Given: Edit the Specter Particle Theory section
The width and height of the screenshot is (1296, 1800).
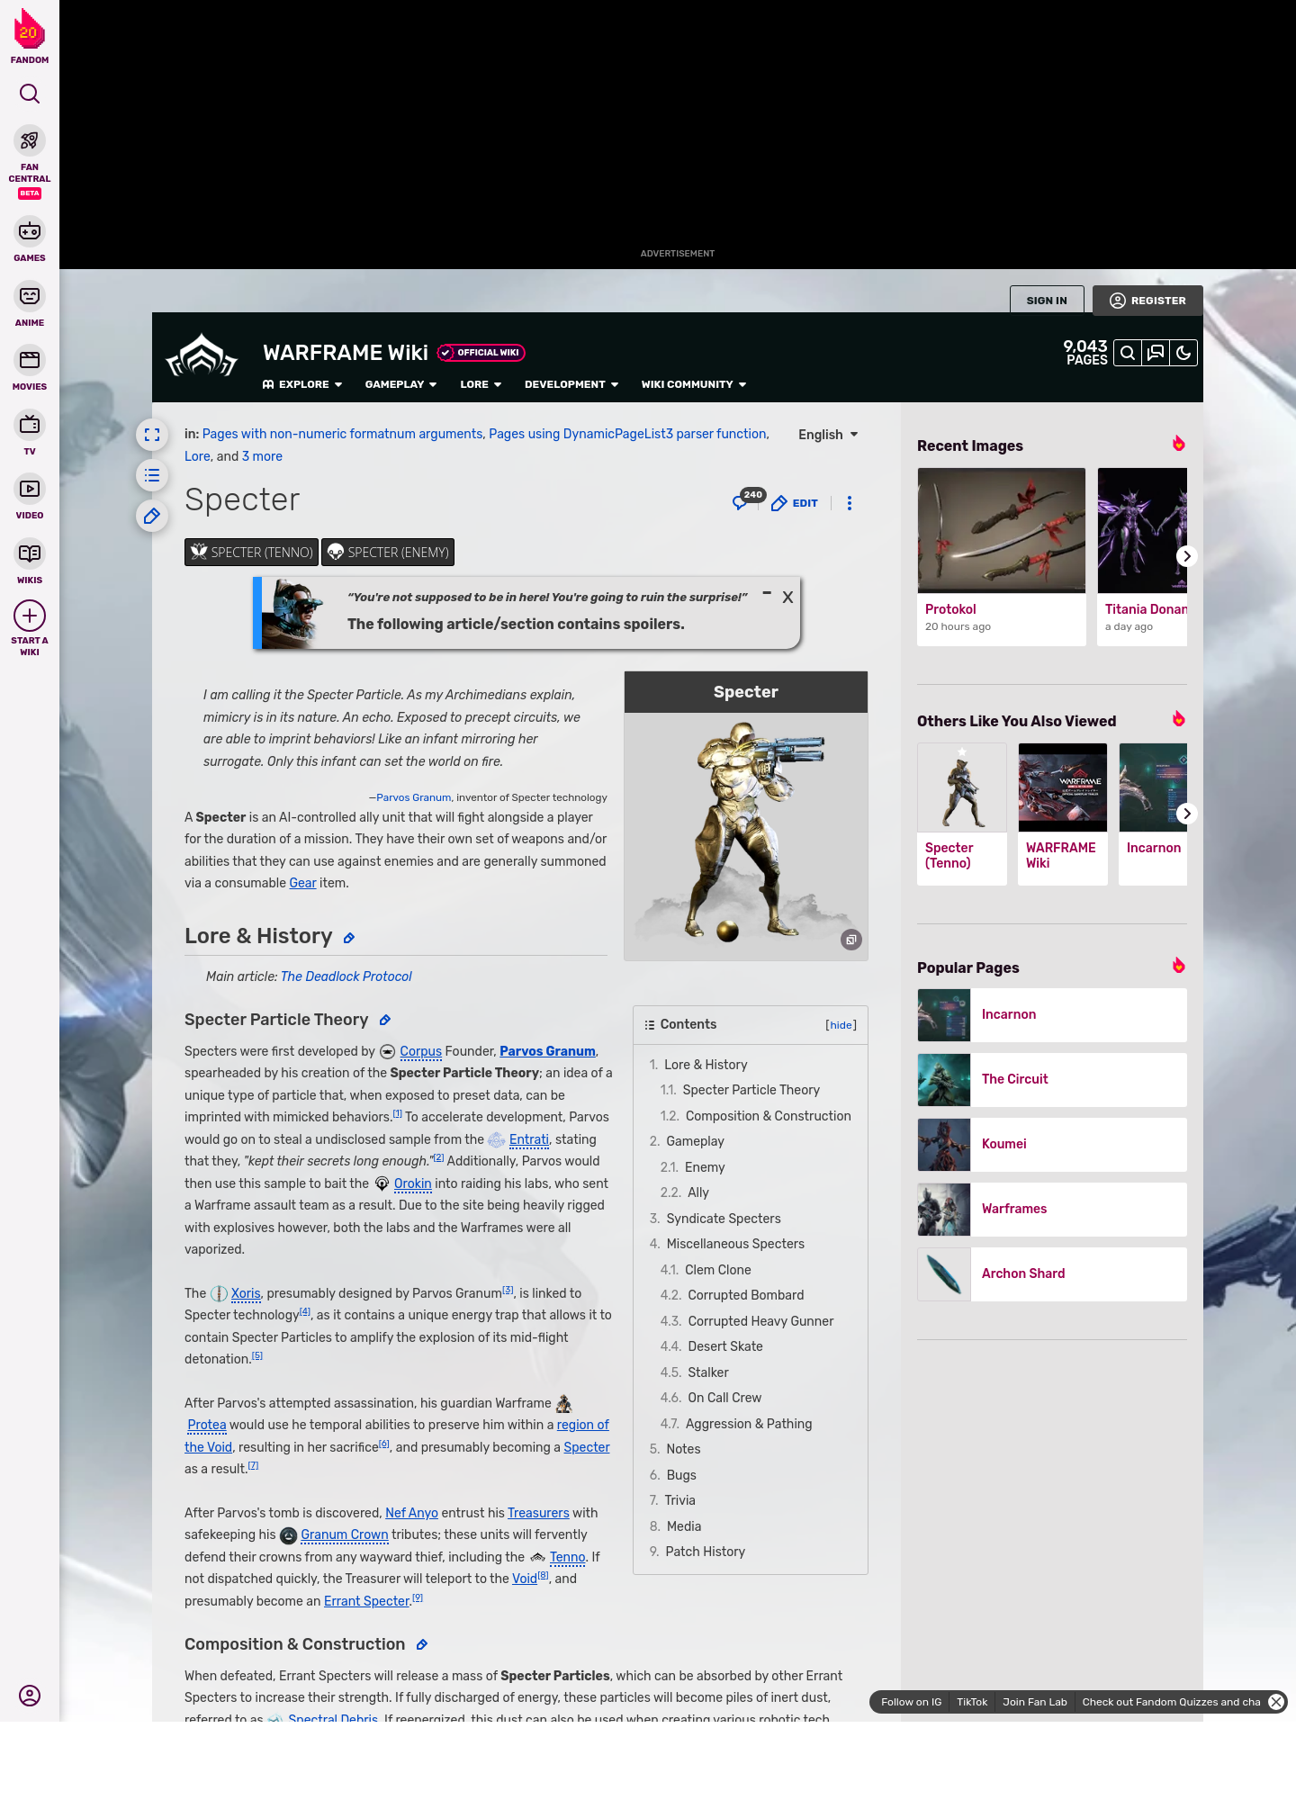Looking at the screenshot, I should click(385, 1020).
